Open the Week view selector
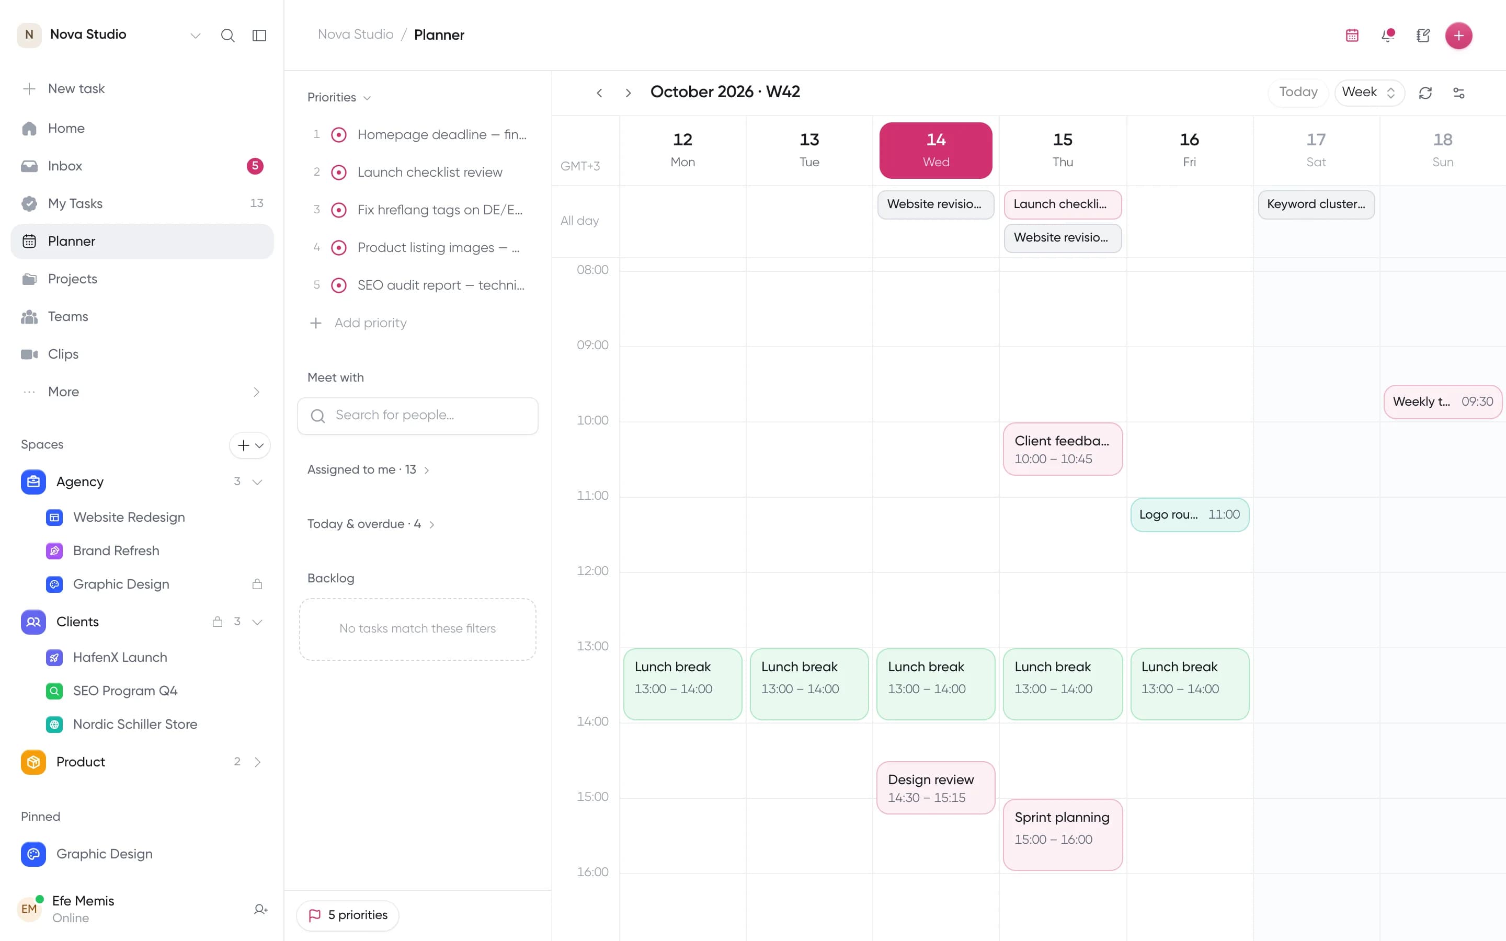Screen dimensions: 1506x941 coord(1369,93)
